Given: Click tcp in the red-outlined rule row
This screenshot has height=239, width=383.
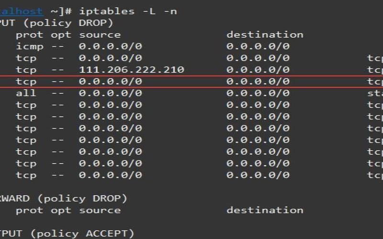Looking at the screenshot, I should click(26, 81).
